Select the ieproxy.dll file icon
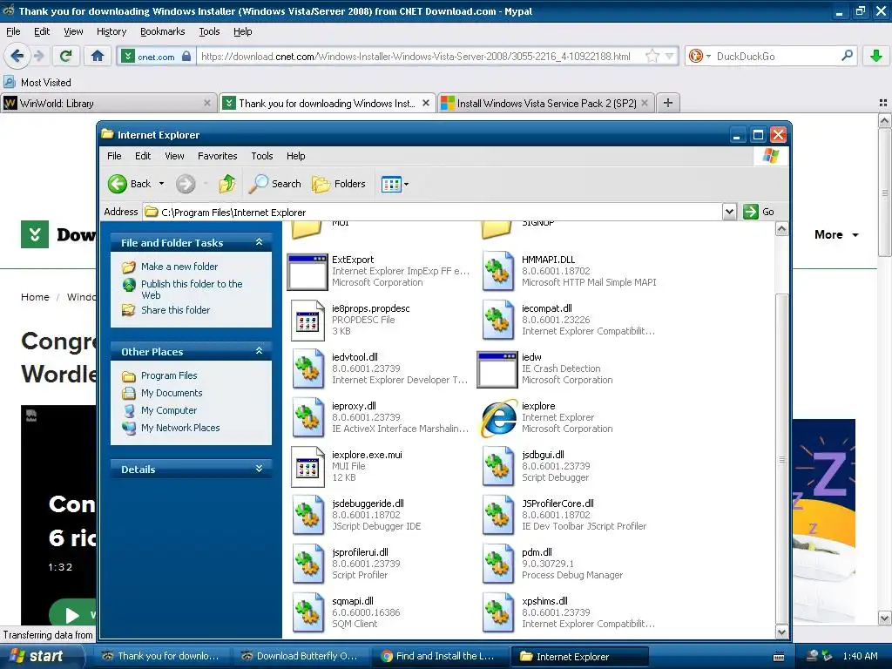The image size is (892, 669). click(x=307, y=418)
